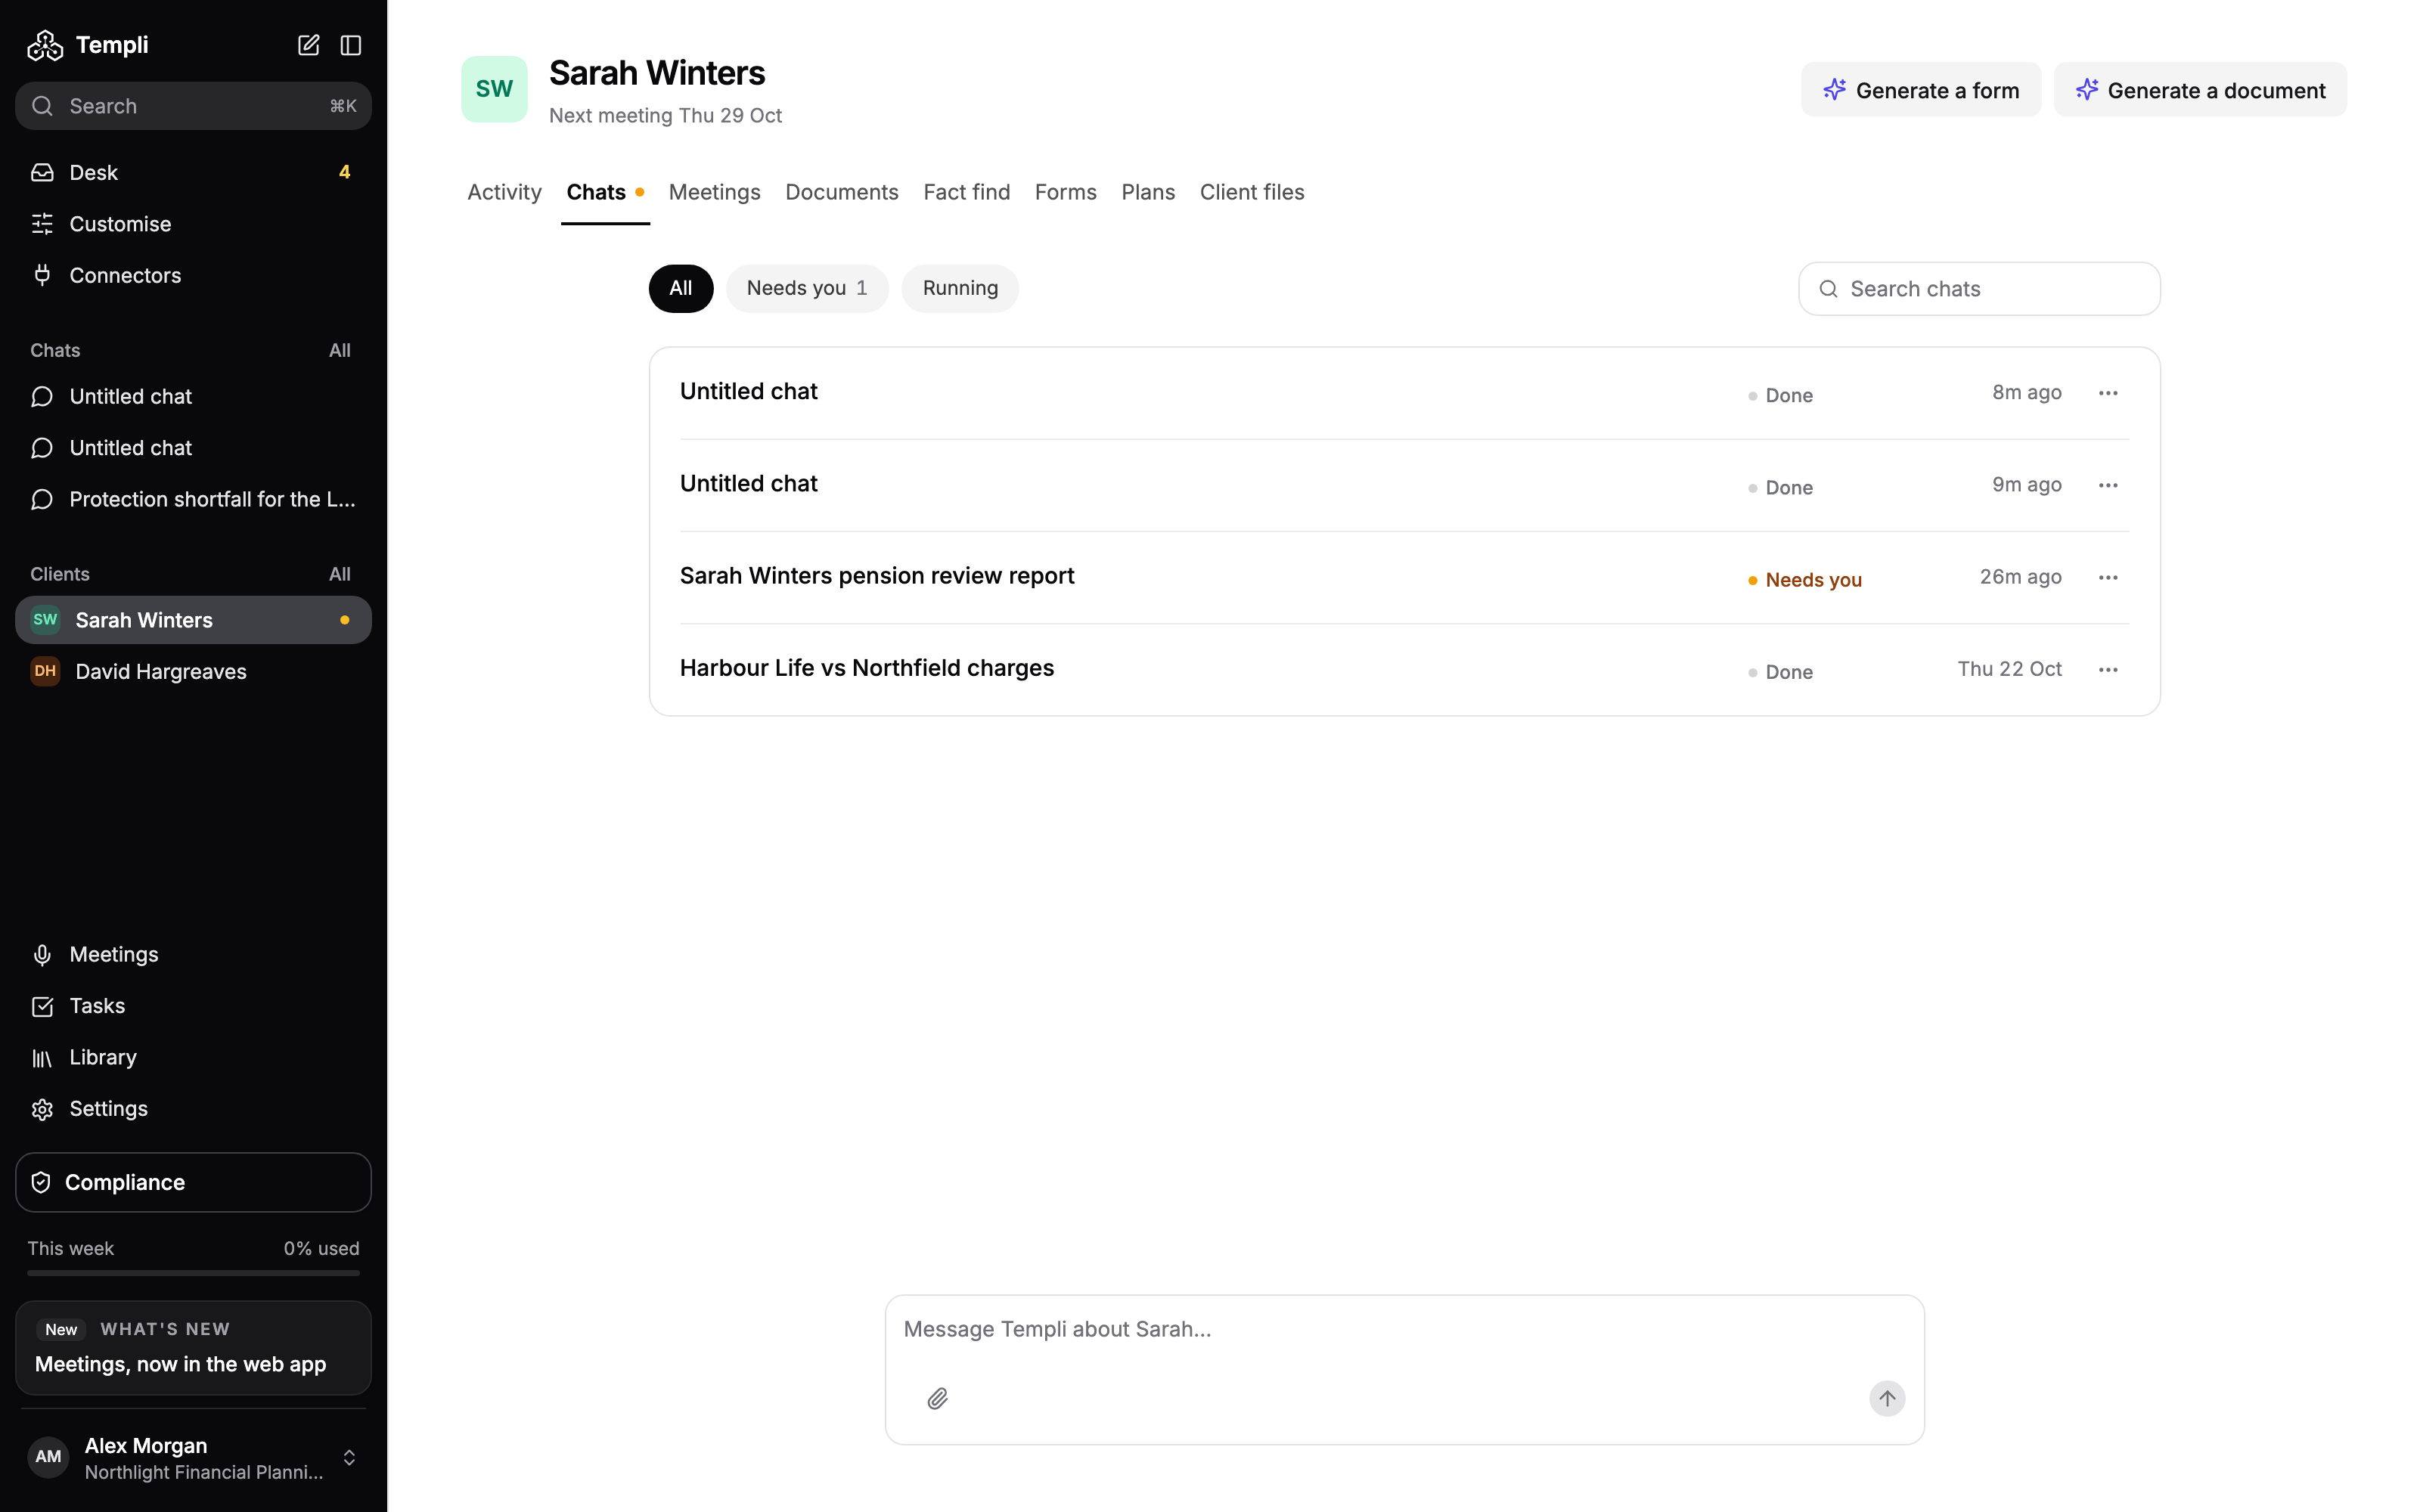Open Tasks in the sidebar

pyautogui.click(x=193, y=1006)
